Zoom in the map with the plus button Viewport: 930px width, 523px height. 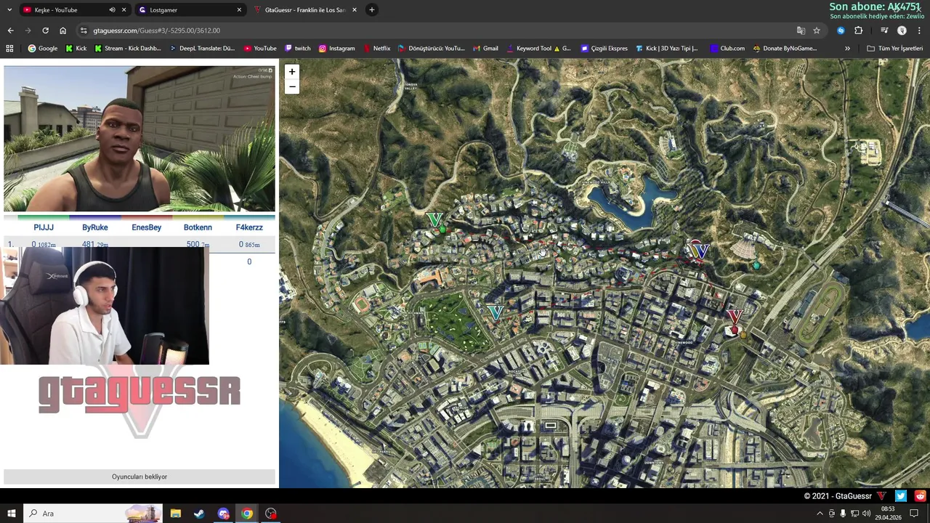click(292, 72)
